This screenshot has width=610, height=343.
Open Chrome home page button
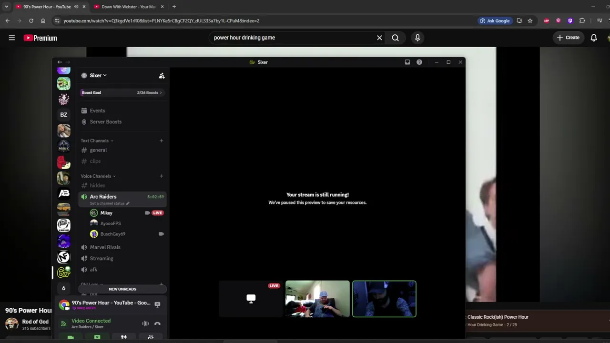43,20
